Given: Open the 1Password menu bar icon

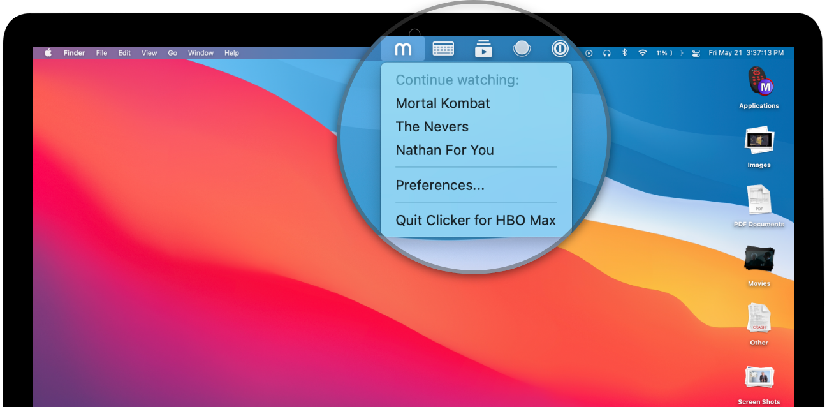Looking at the screenshot, I should click(x=560, y=48).
